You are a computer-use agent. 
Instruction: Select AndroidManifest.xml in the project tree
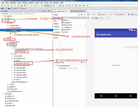click(x=20, y=82)
